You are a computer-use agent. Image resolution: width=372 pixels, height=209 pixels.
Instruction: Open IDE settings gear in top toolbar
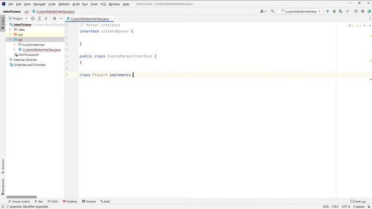(363, 11)
